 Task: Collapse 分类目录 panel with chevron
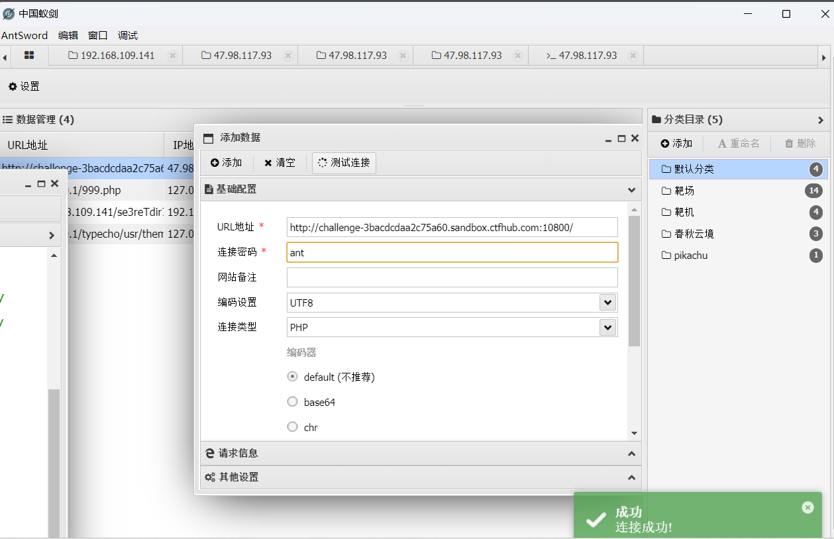pyautogui.click(x=821, y=120)
